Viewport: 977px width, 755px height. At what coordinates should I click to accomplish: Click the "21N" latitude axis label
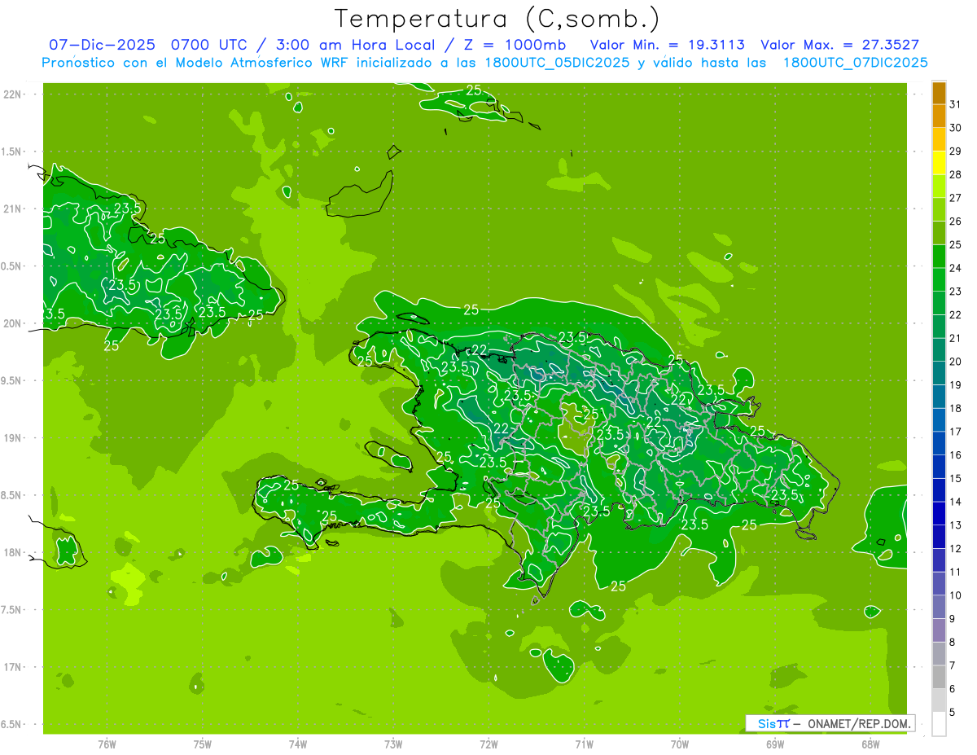pos(12,209)
